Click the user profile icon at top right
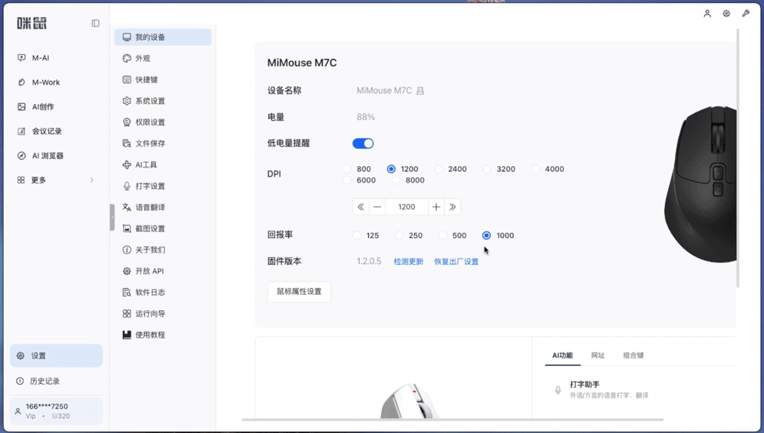764x433 pixels. click(x=707, y=14)
